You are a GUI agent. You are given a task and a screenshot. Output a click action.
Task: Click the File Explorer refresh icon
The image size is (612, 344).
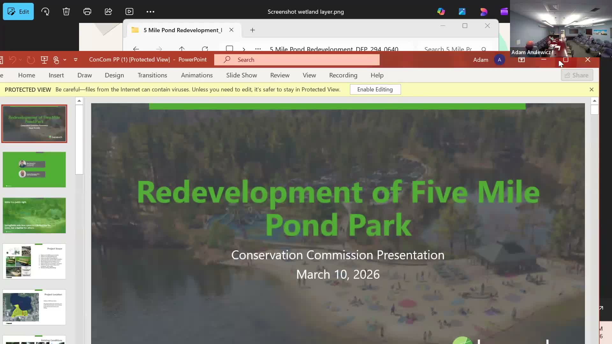[x=205, y=49]
